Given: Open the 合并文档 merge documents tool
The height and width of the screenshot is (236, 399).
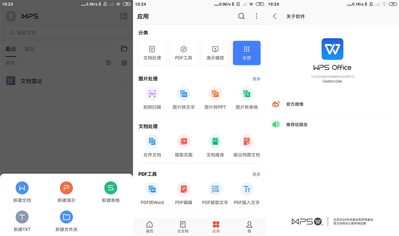Looking at the screenshot, I should (152, 146).
